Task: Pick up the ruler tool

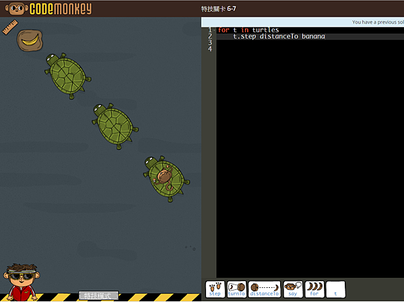Action: 10,27
